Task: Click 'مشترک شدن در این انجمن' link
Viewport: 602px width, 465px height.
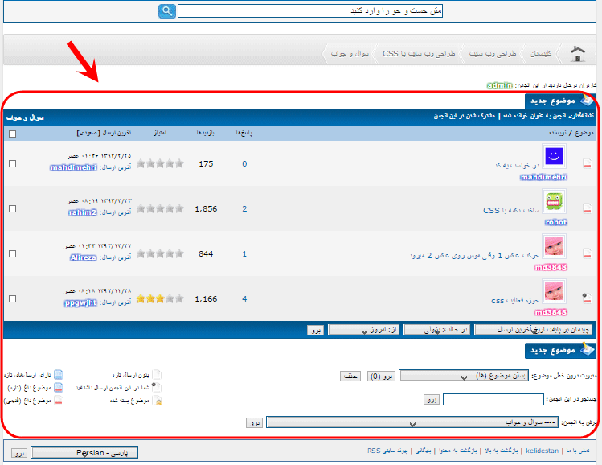Action: tap(465, 116)
